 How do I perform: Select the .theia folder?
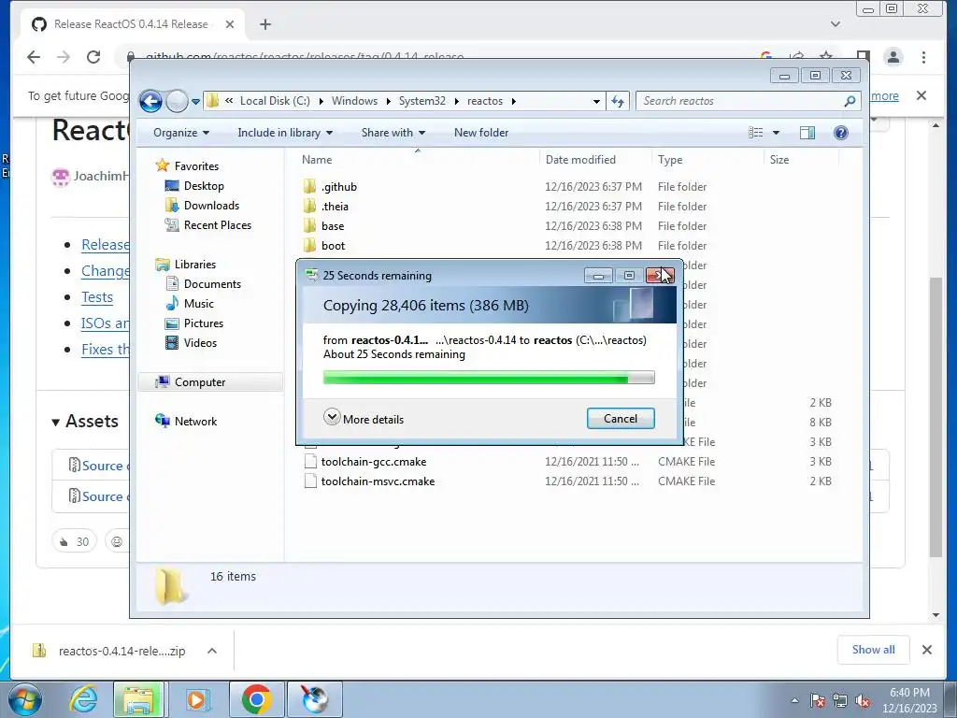click(x=335, y=207)
